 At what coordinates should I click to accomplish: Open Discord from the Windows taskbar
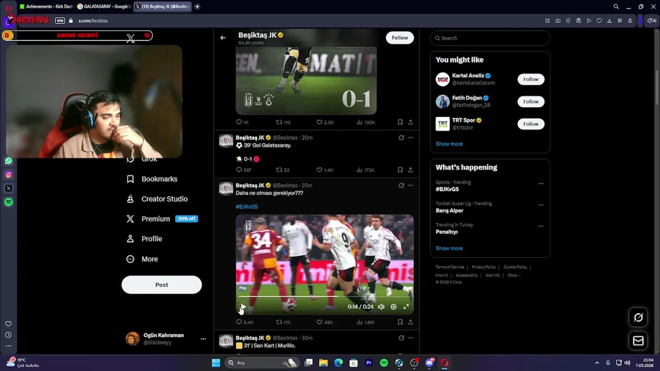(x=429, y=363)
